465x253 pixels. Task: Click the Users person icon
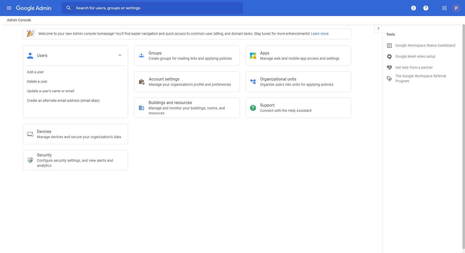click(30, 56)
